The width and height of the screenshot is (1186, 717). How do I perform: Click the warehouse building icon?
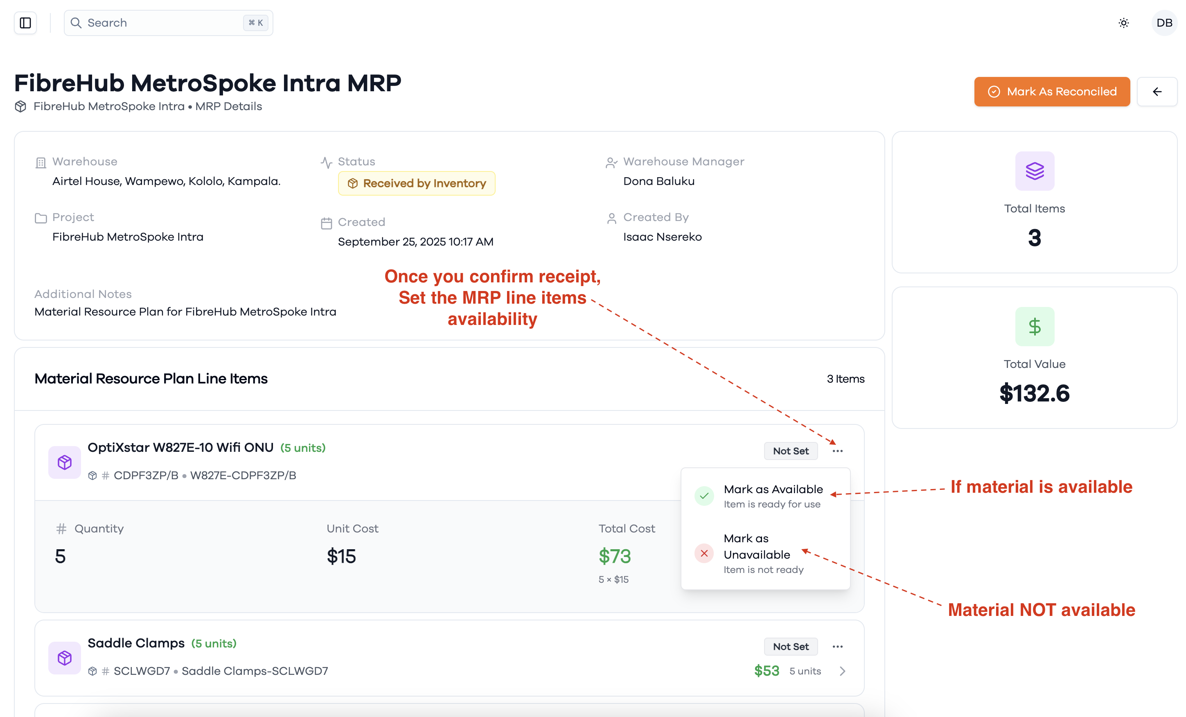pyautogui.click(x=41, y=162)
